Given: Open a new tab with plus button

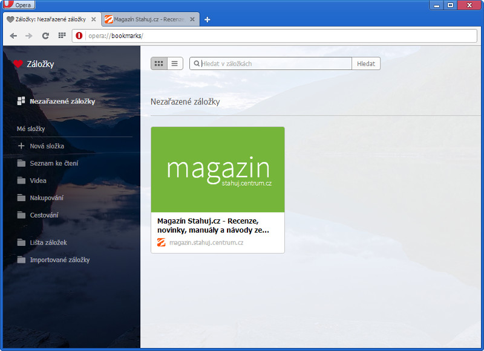Looking at the screenshot, I should (208, 20).
